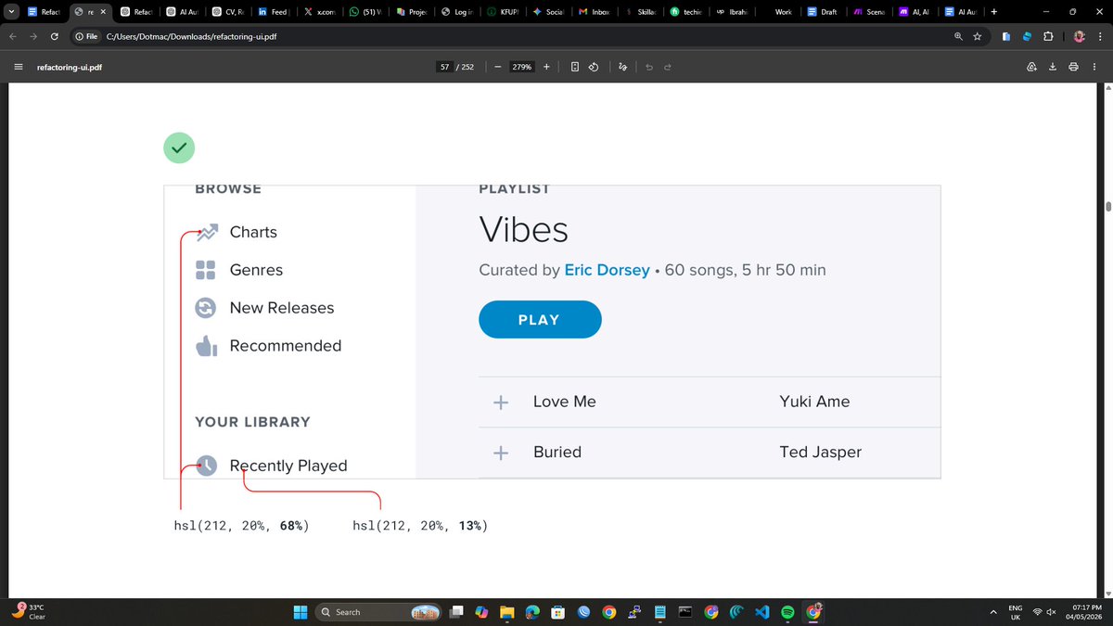Click the green checkmark circle badge

tap(179, 147)
